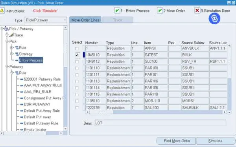The width and height of the screenshot is (236, 147).
Task: Check the Select box for order 1101111
Action: (77, 75)
